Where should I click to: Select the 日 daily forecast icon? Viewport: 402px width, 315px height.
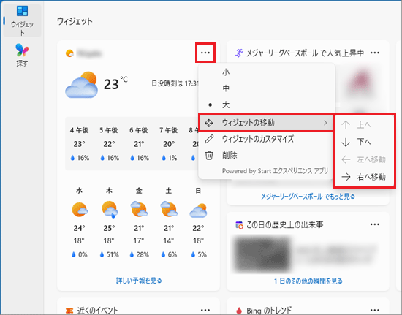[198, 210]
